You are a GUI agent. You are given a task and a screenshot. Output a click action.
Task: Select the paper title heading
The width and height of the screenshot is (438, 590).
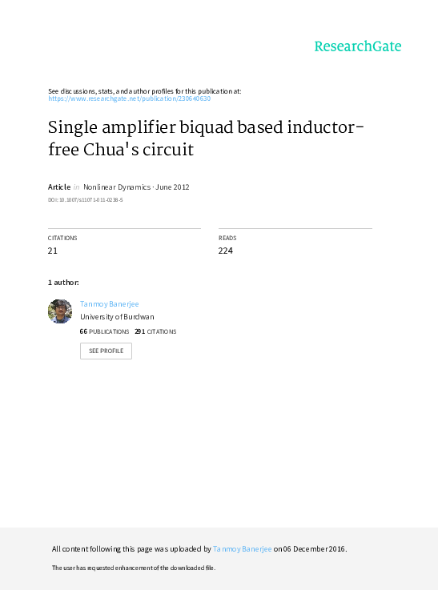(206, 138)
